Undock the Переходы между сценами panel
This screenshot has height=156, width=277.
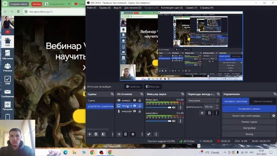pos(218,94)
